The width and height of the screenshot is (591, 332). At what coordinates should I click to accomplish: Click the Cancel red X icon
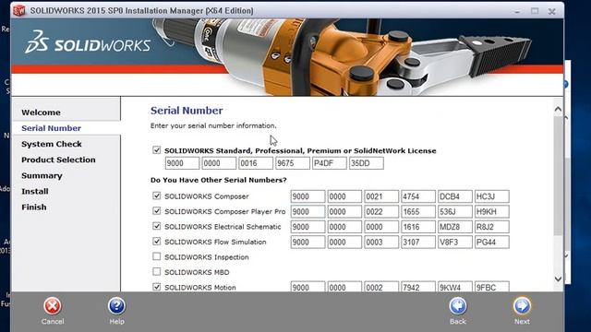(x=53, y=306)
